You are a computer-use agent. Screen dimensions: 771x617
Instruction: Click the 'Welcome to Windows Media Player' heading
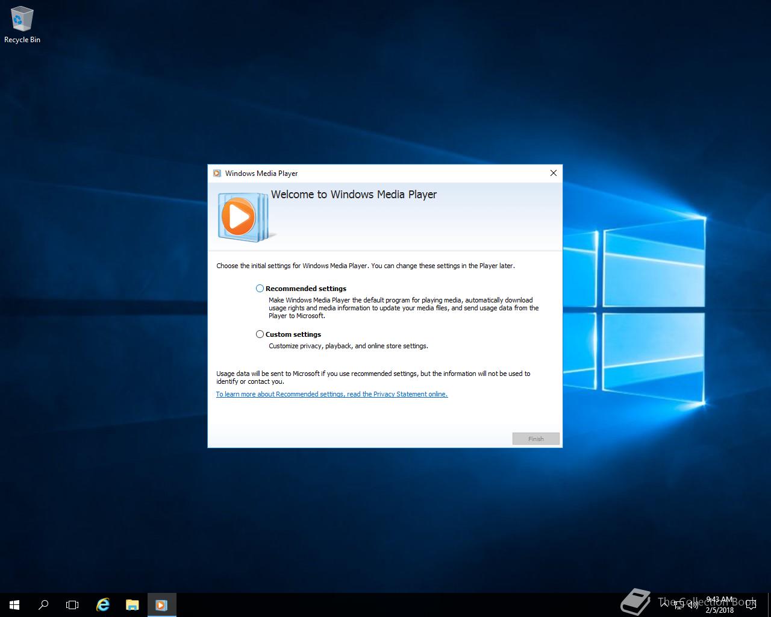354,195
